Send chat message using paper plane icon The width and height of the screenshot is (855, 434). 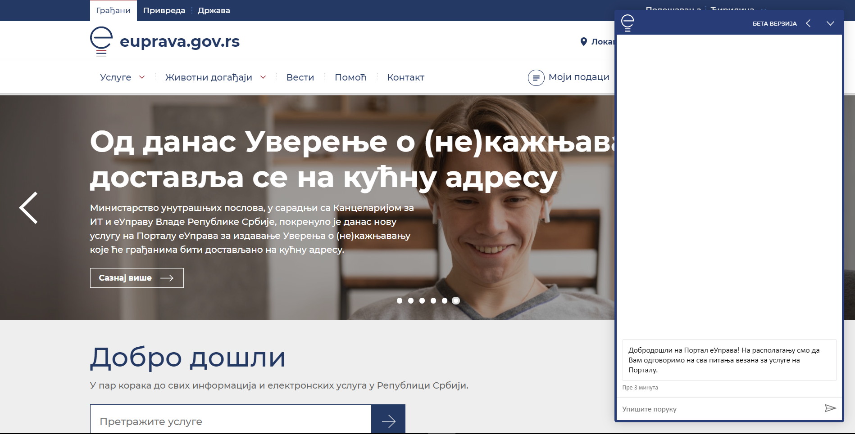point(830,409)
